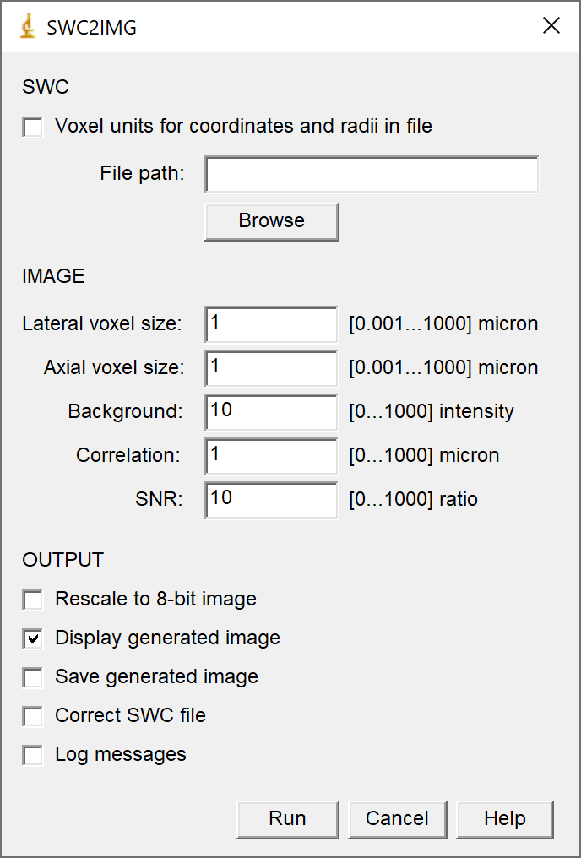The image size is (581, 858).
Task: Click inside the SNR ratio field
Action: pyautogui.click(x=270, y=500)
